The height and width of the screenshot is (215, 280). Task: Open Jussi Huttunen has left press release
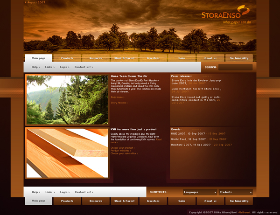(196, 90)
